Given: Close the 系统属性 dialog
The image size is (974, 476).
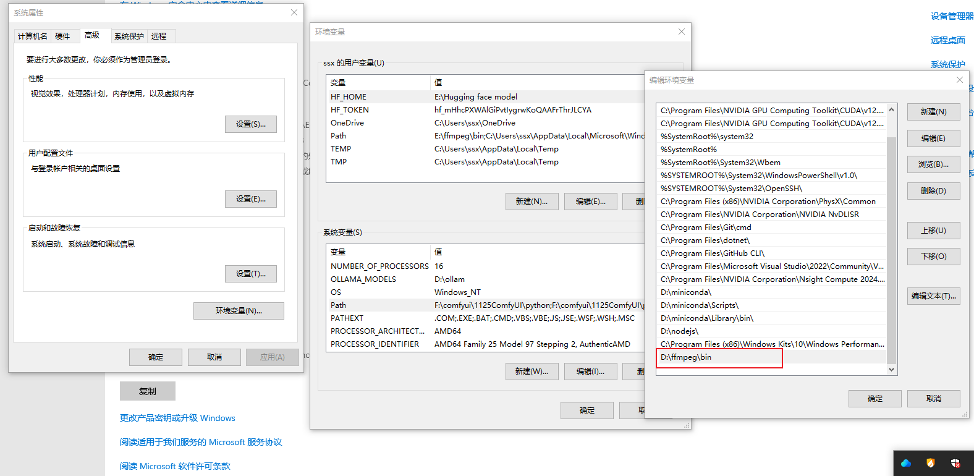Looking at the screenshot, I should coord(294,12).
